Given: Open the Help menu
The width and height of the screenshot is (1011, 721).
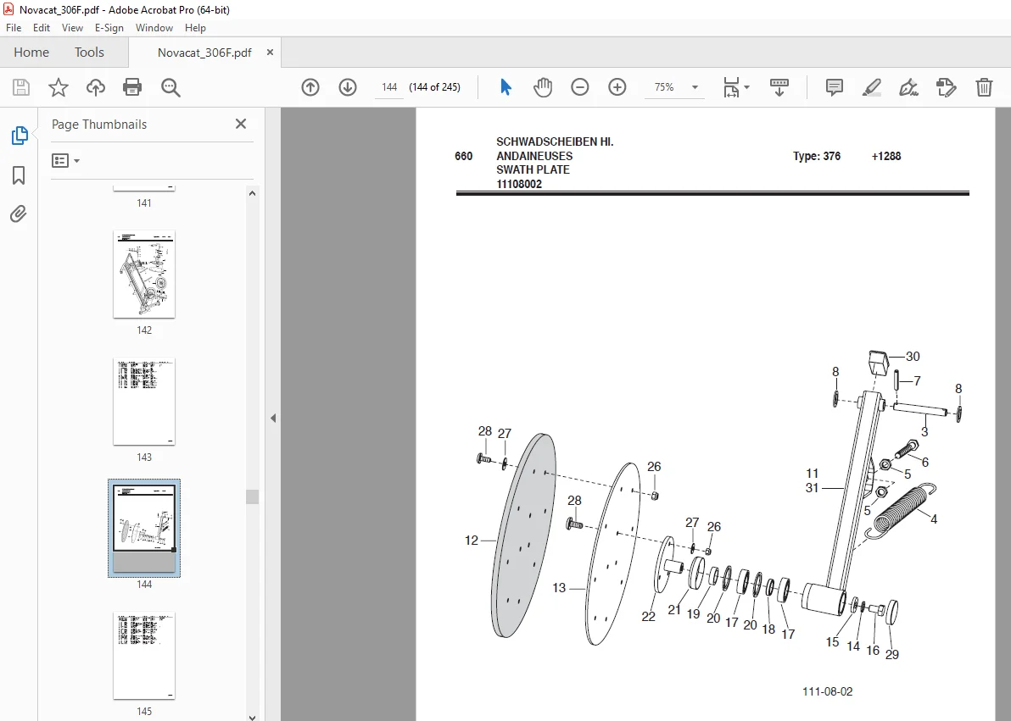Looking at the screenshot, I should point(195,28).
